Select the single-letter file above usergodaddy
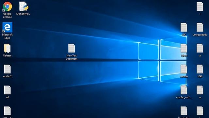 coord(200,7)
